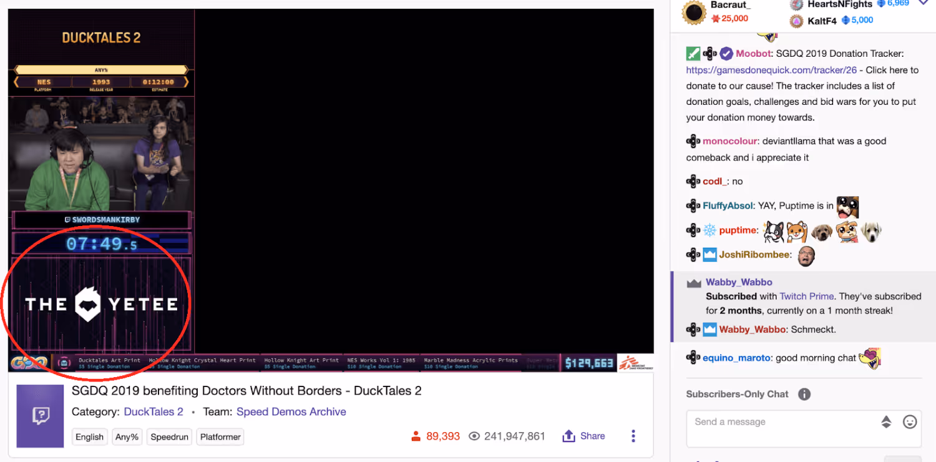Open the emote picker in the chat box
This screenshot has height=462, width=936.
[910, 421]
